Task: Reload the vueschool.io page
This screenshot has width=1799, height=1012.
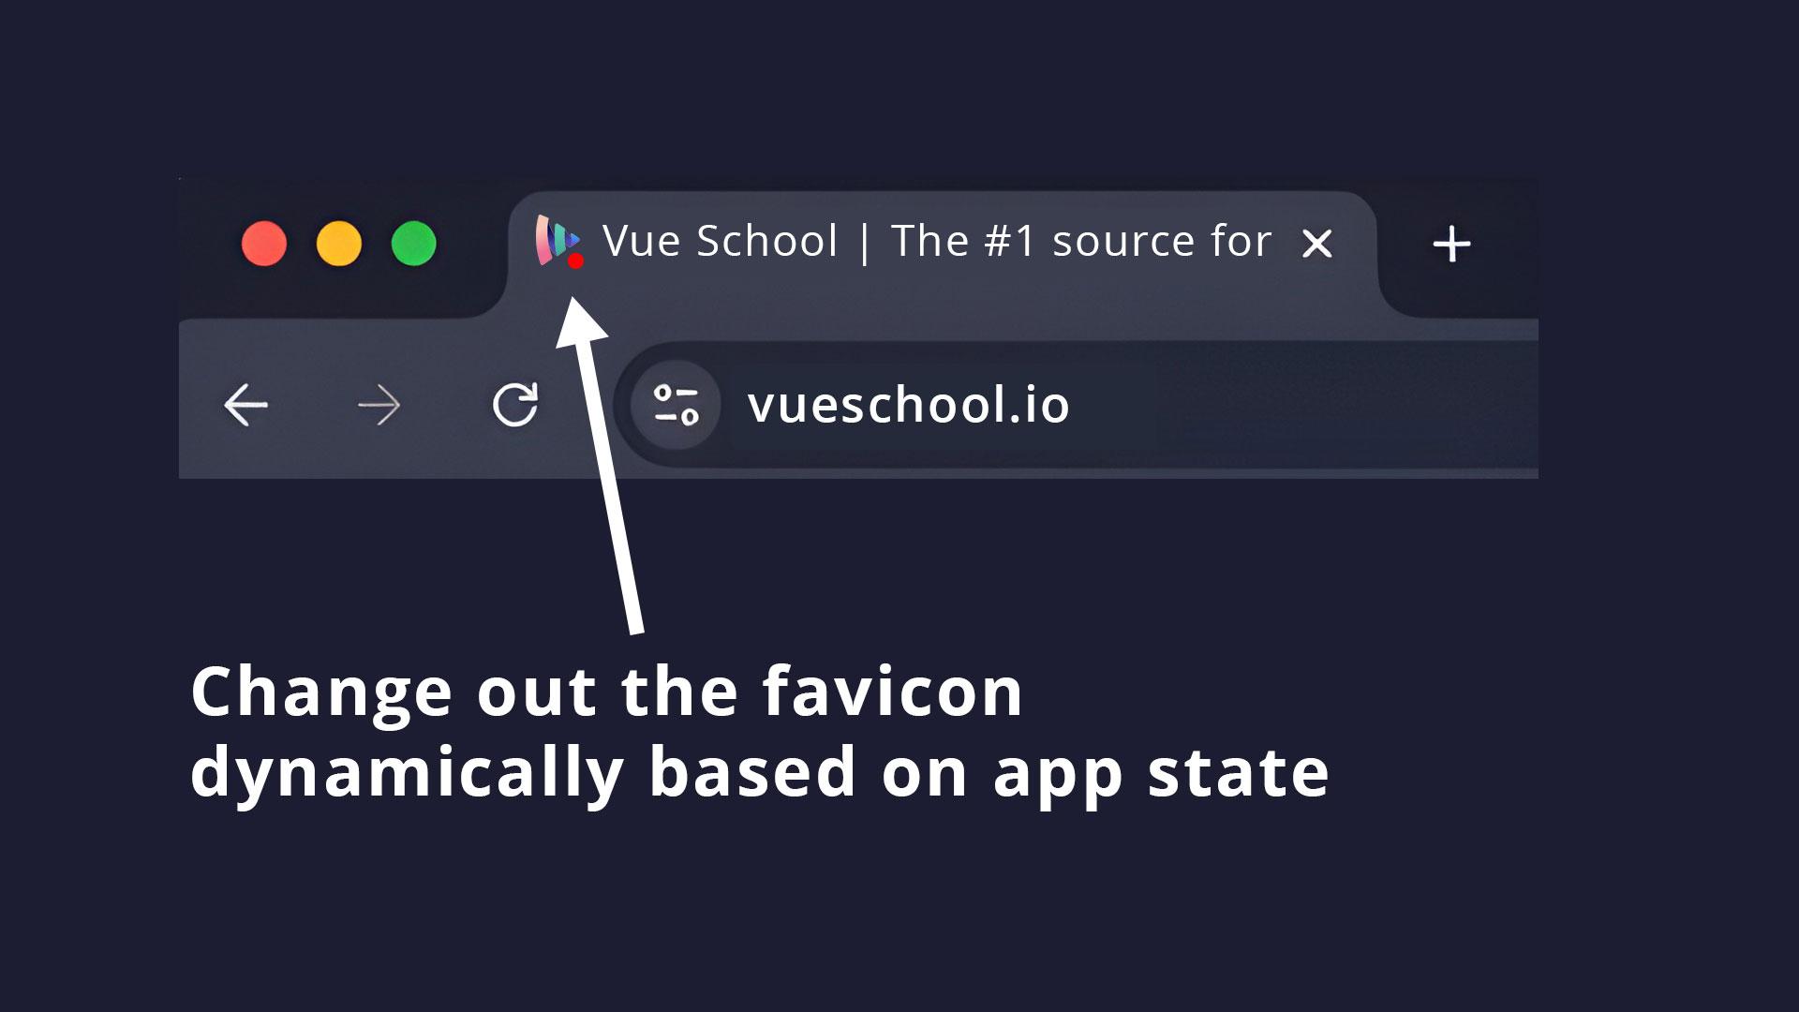Action: (x=515, y=404)
